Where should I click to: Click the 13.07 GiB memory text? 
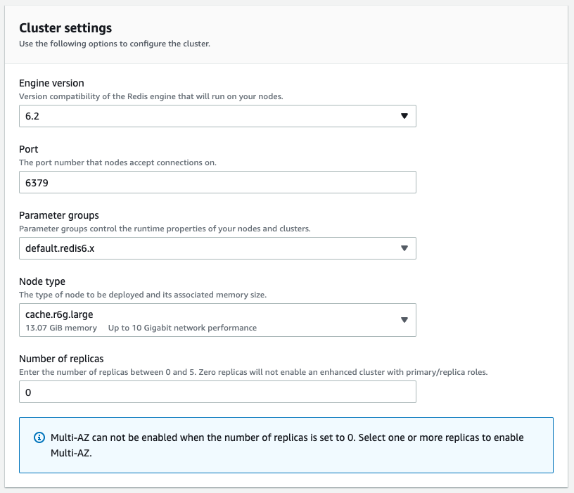(x=61, y=328)
